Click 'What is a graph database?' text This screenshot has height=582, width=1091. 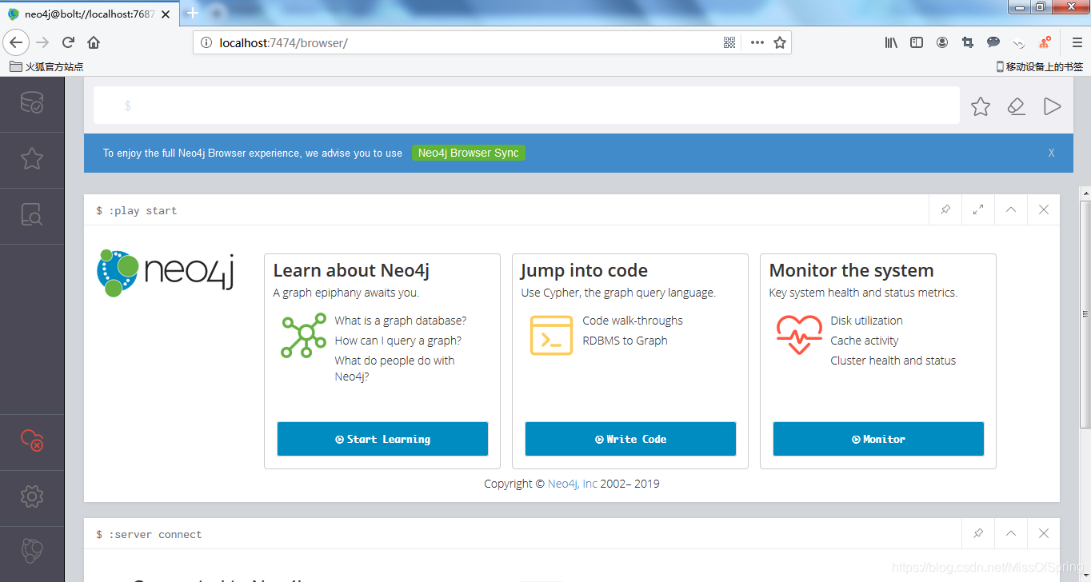point(401,321)
